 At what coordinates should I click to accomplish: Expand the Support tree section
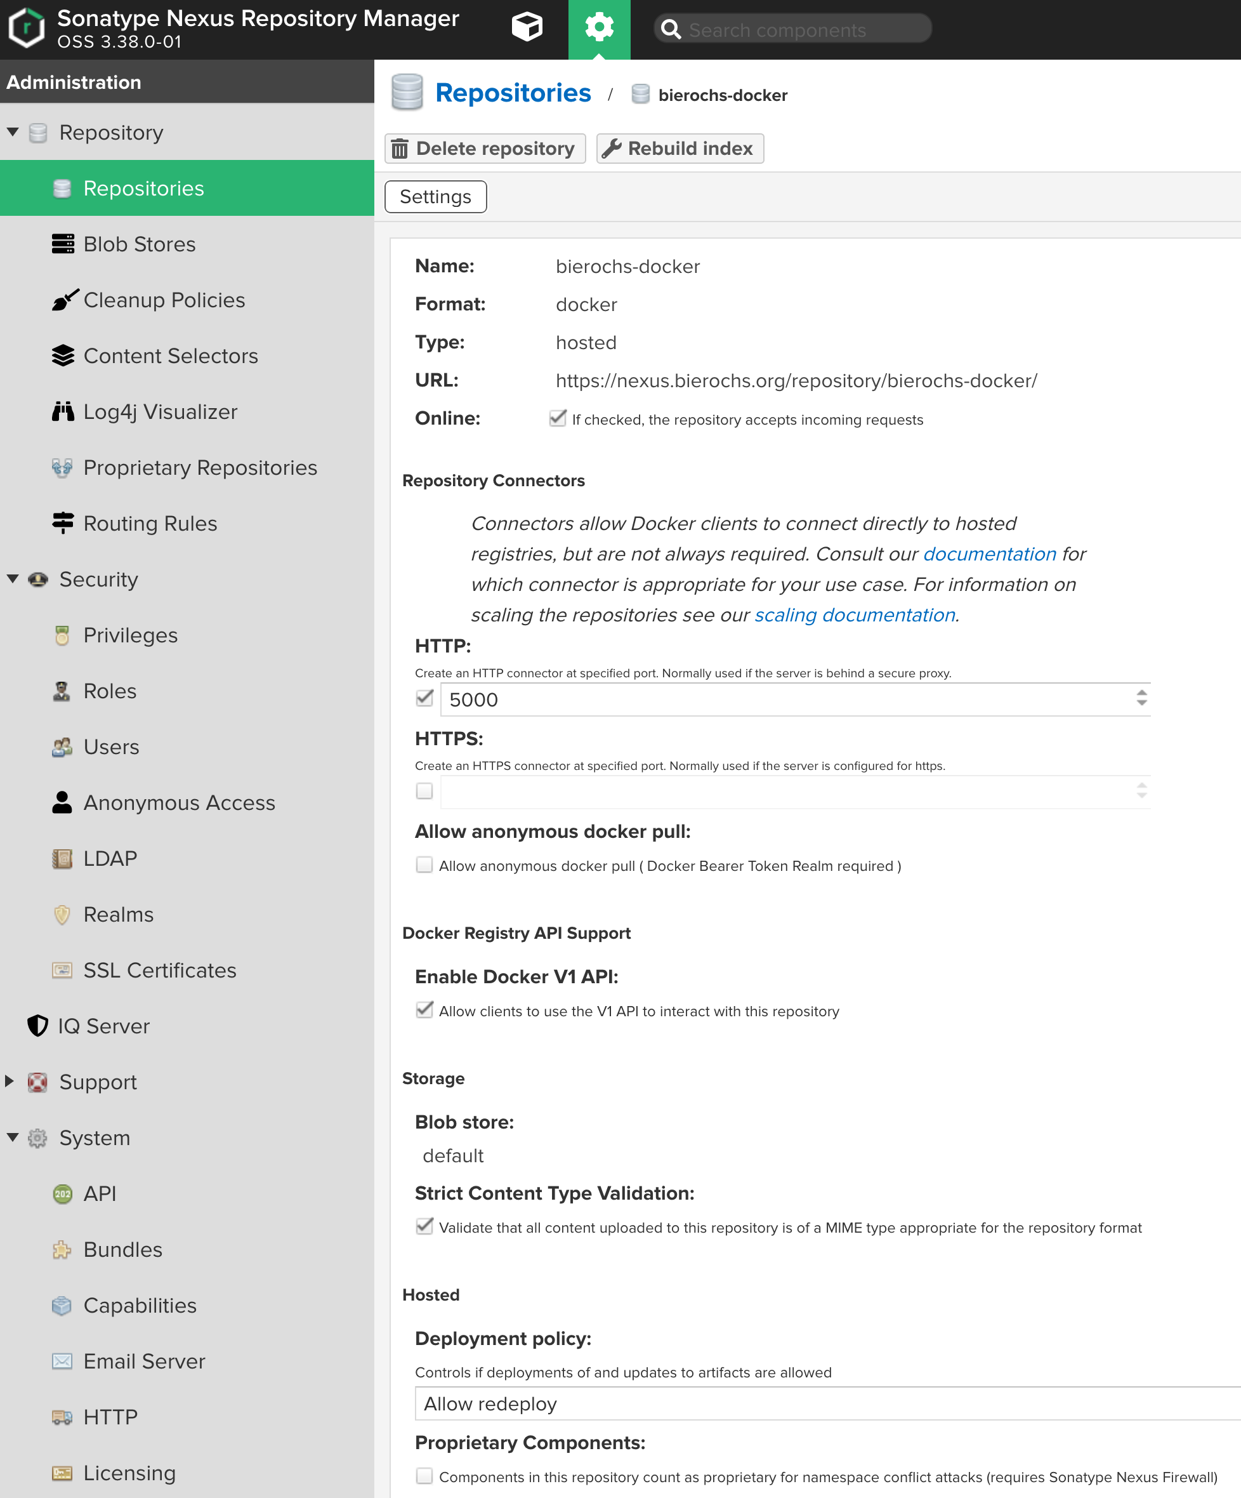click(10, 1081)
